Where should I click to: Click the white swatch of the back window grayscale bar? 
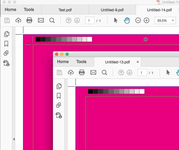click(x=89, y=39)
